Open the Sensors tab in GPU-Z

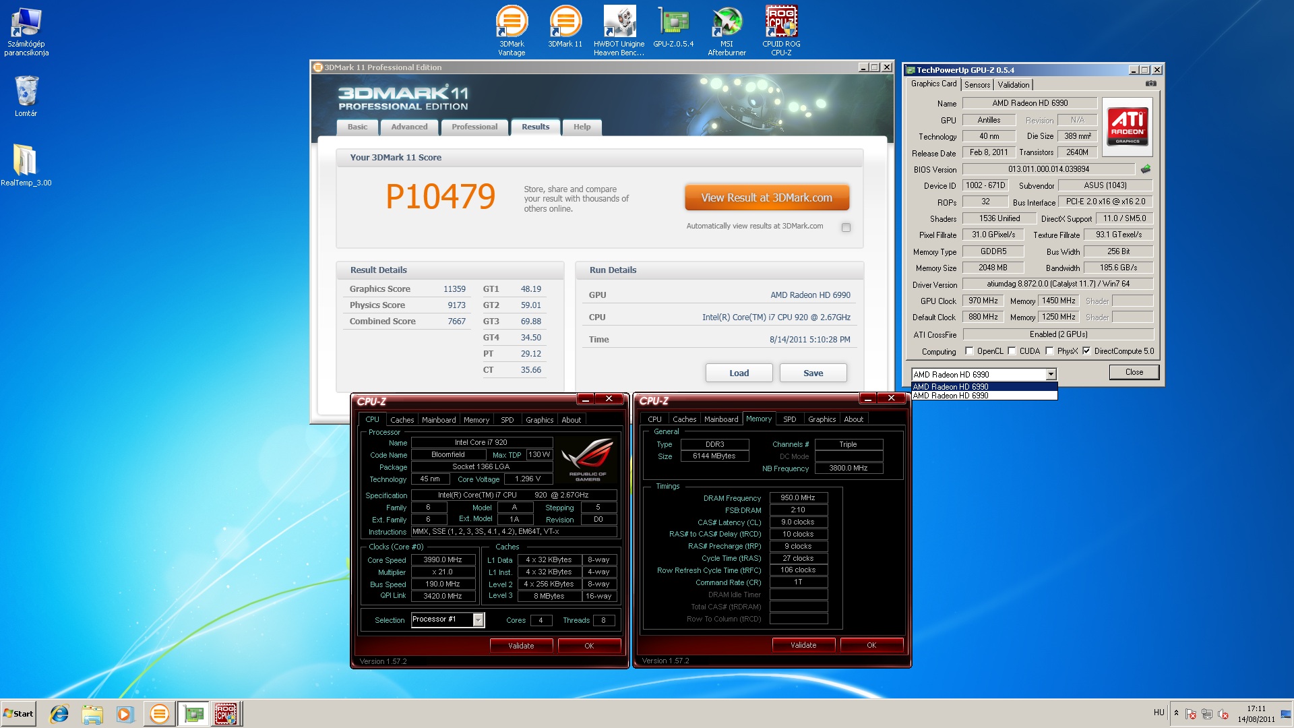point(977,85)
